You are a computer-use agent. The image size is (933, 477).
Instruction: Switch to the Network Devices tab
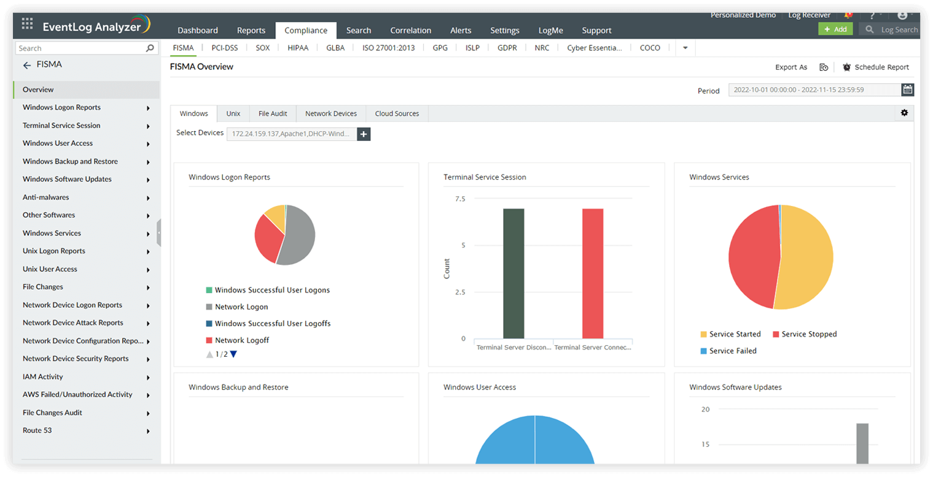331,113
